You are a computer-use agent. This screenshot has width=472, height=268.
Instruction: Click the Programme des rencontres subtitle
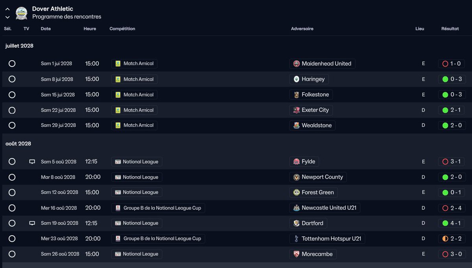[67, 17]
